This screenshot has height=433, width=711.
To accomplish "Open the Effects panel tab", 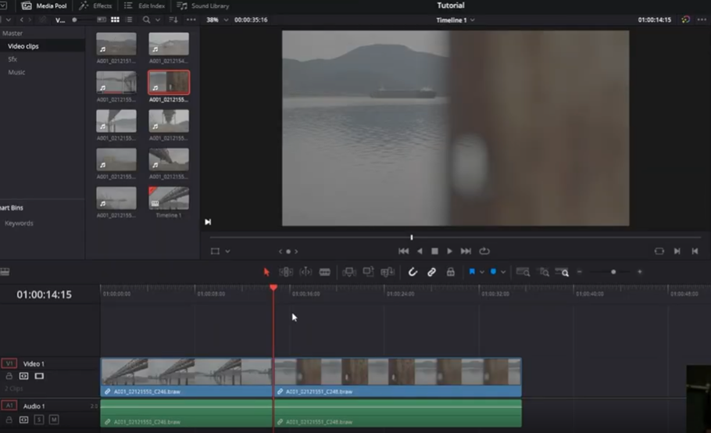I will point(95,5).
